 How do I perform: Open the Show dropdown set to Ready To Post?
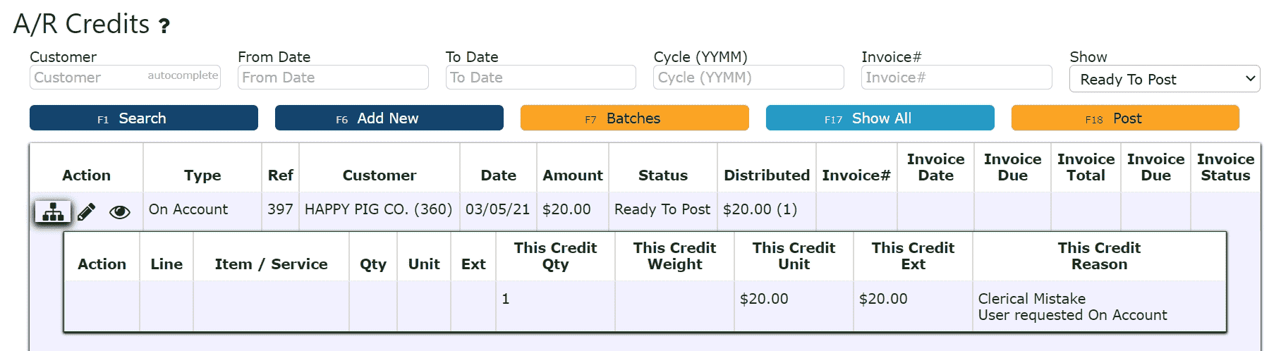pos(1165,79)
